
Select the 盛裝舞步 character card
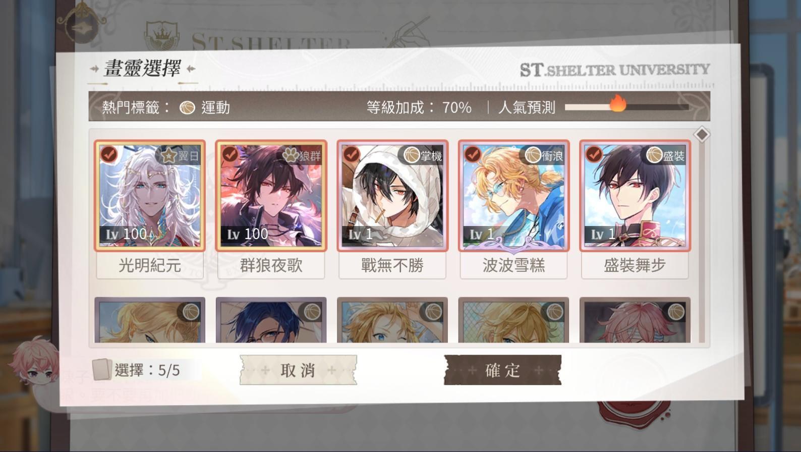click(635, 196)
